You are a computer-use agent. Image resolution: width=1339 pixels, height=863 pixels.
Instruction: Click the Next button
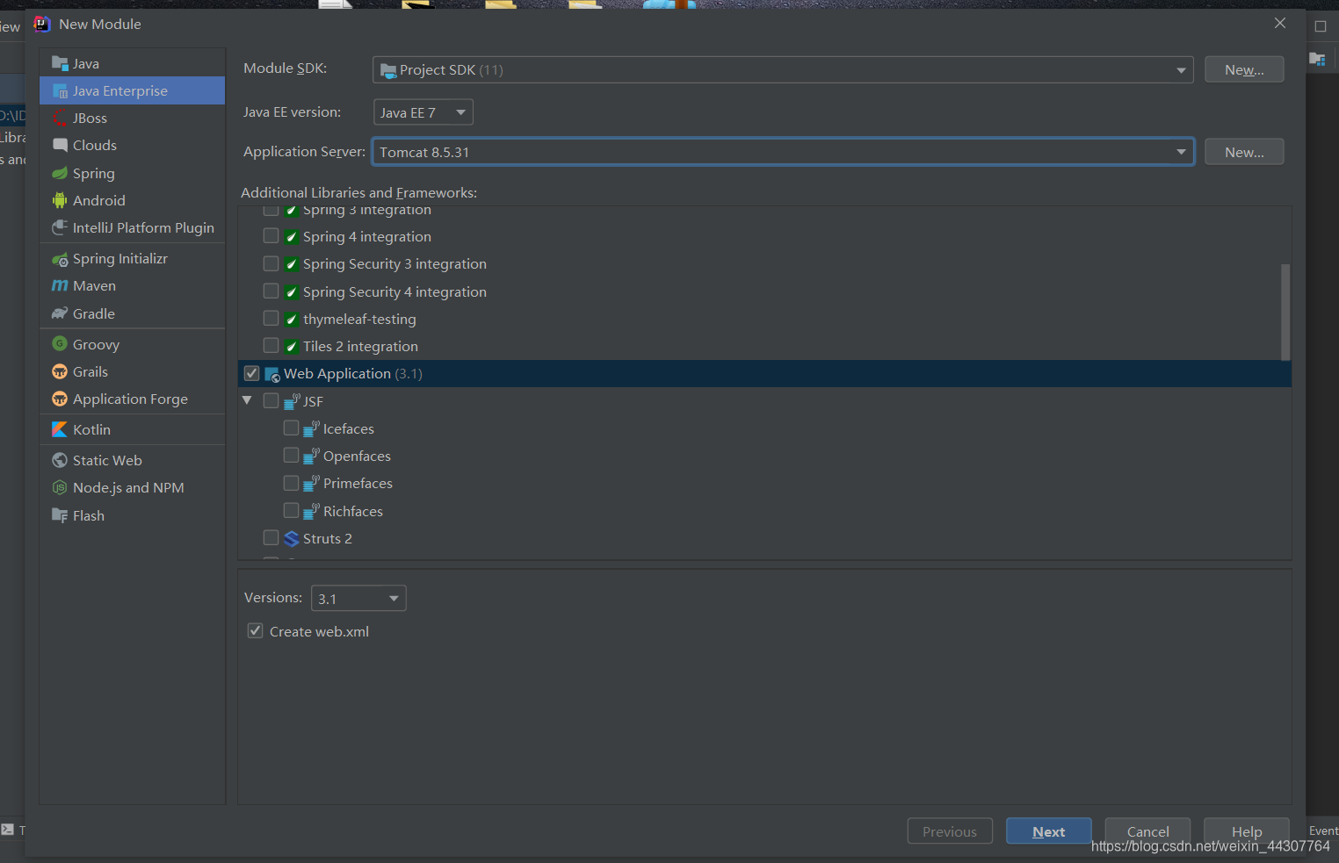[1049, 831]
